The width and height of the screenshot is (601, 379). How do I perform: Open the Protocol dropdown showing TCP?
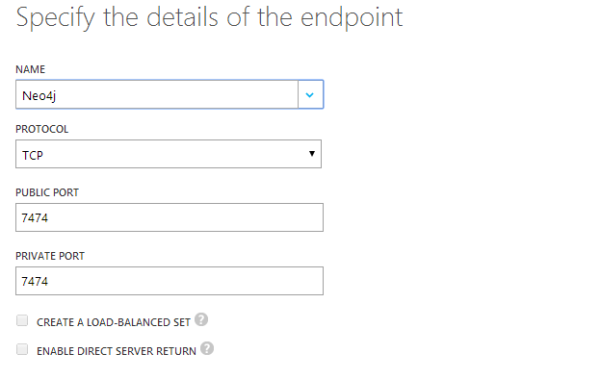tap(169, 154)
